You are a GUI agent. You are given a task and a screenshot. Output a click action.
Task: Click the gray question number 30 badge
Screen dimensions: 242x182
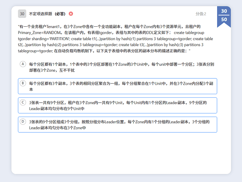(x=22, y=14)
